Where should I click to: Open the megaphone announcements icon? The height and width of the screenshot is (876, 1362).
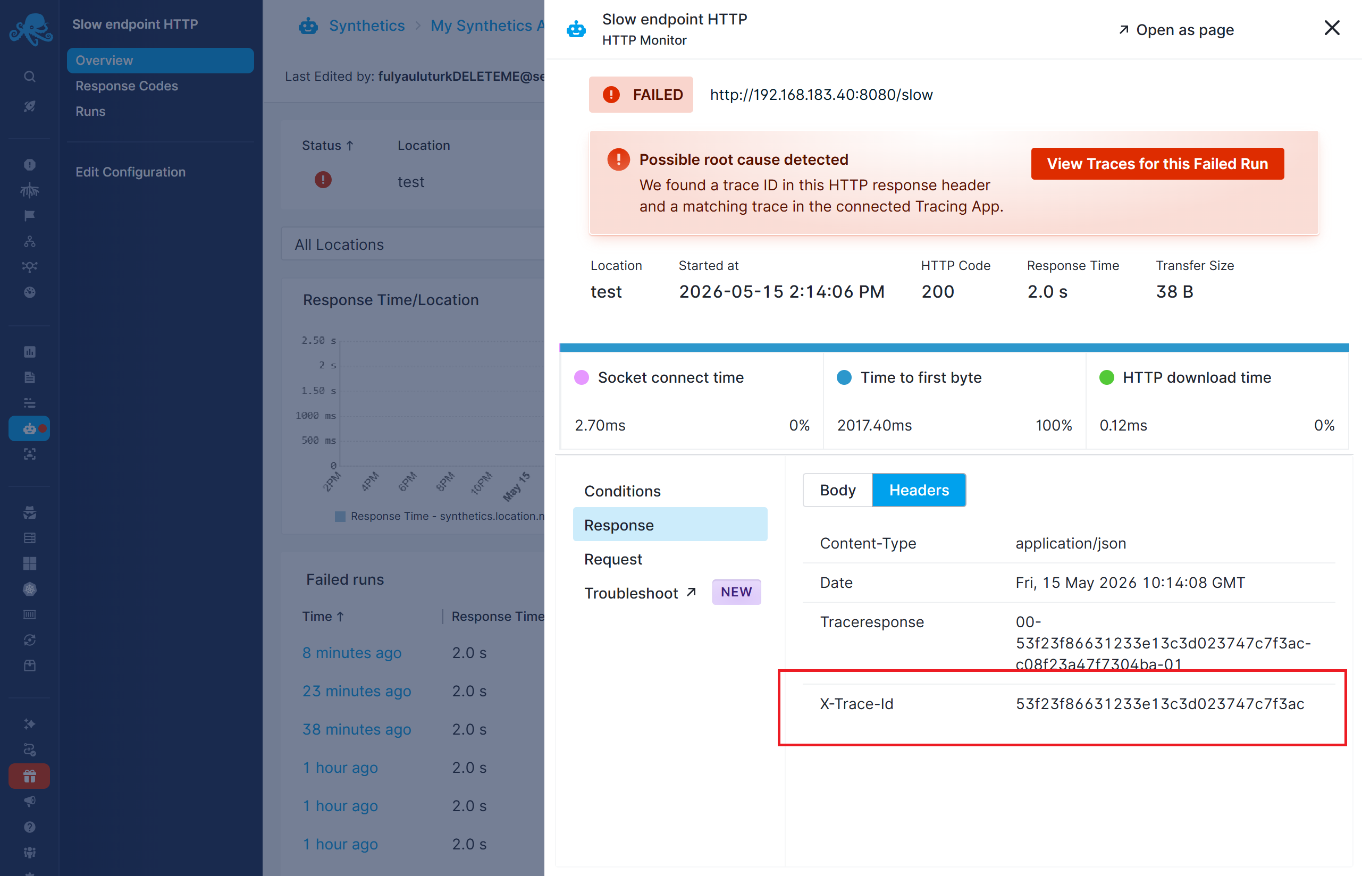pos(30,801)
